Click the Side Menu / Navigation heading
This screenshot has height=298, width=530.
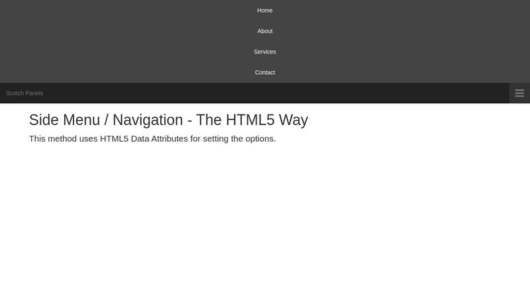click(x=168, y=120)
